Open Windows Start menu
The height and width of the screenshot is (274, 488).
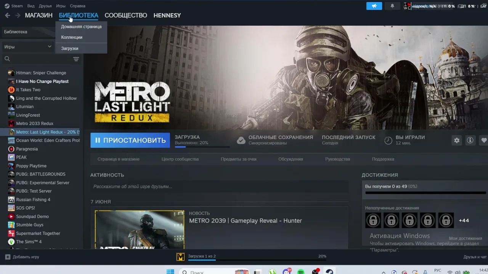[170, 272]
